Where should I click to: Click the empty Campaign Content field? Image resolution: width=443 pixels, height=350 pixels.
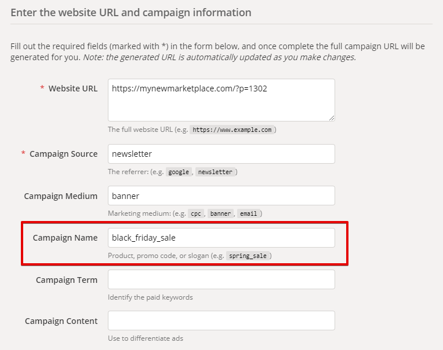(x=221, y=320)
